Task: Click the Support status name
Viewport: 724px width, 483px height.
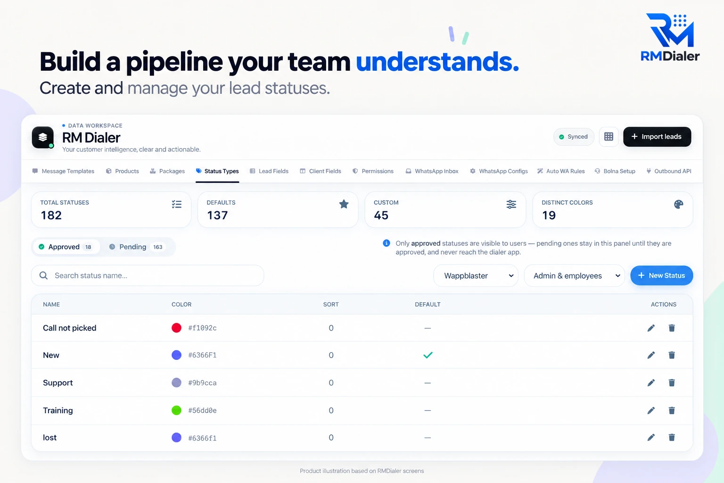Action: tap(58, 383)
